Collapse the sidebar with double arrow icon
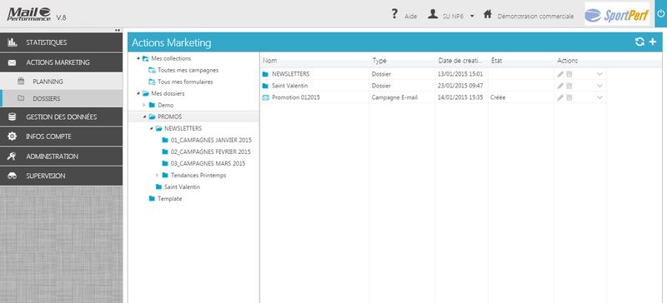The height and width of the screenshot is (303, 667). 118,30
